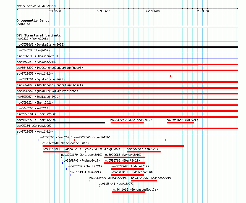The height and width of the screenshot is (203, 246).
Task: Select the esv3557349 (Boomsma2014) red bar
Action: pos(107,65)
